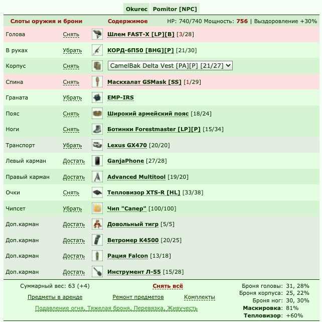
Task: Click Снять for the Очки slot
Action: pyautogui.click(x=71, y=193)
